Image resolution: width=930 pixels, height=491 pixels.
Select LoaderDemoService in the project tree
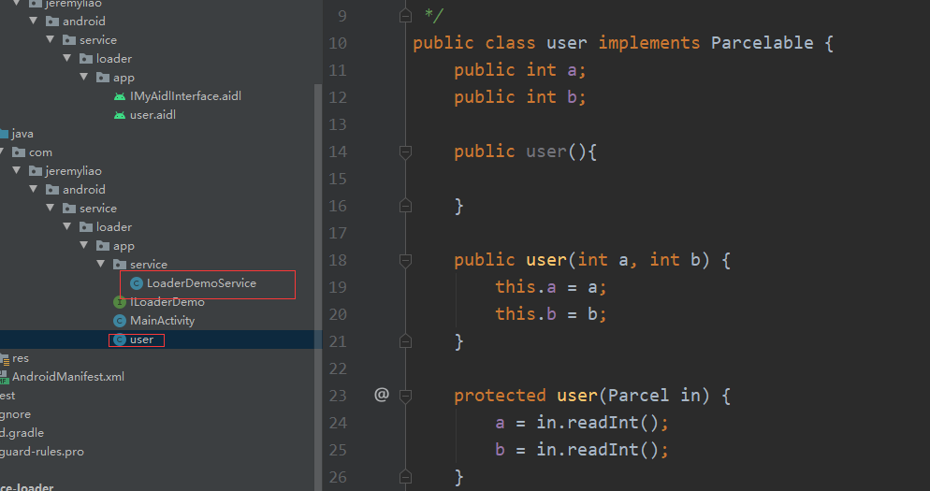click(201, 283)
